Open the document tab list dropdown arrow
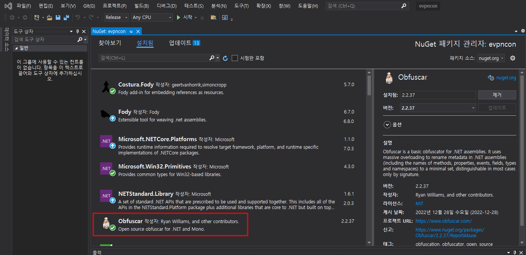The image size is (526, 255). (516, 31)
